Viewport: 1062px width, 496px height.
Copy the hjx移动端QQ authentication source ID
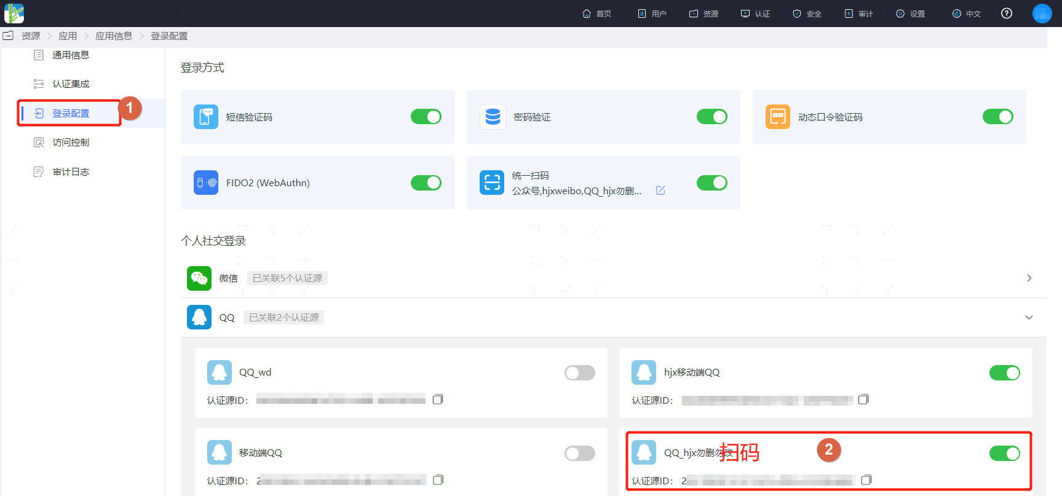[x=863, y=400]
